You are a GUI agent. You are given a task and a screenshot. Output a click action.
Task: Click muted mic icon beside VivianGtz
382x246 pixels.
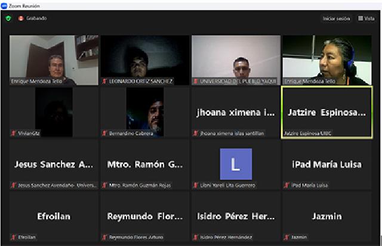point(13,133)
